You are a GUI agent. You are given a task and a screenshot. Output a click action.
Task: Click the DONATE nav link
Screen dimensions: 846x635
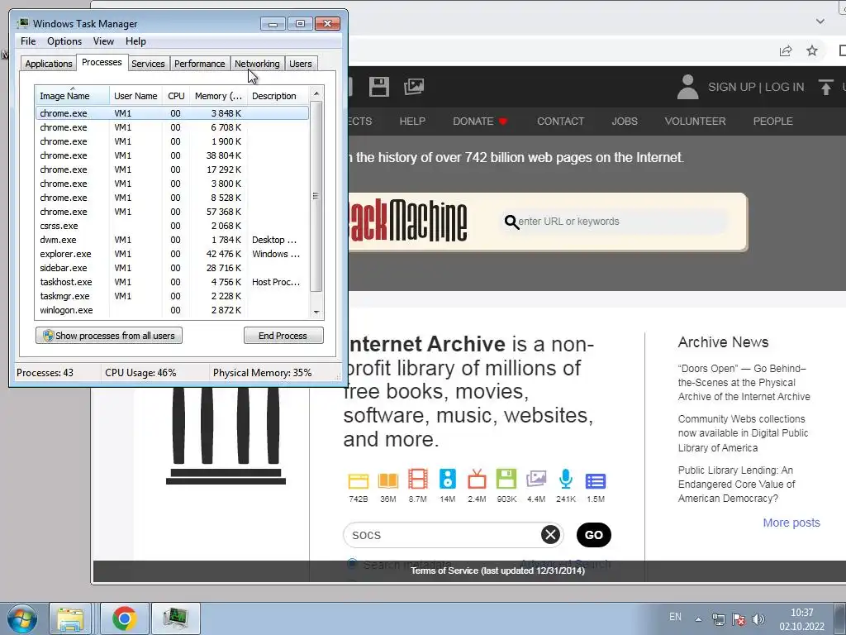[480, 122]
